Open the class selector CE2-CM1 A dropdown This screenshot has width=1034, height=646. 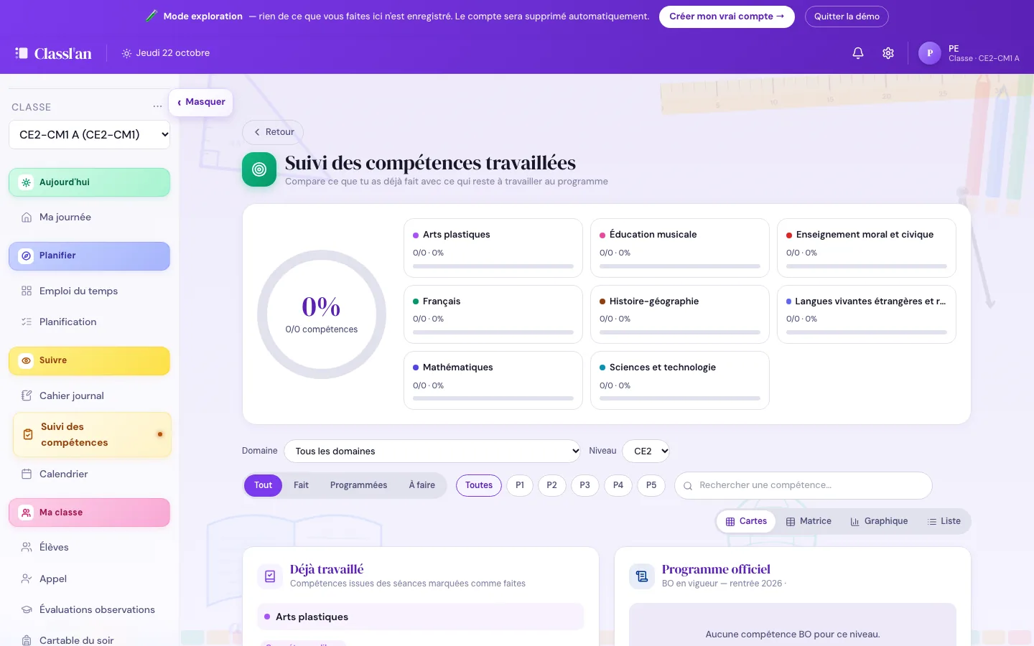click(89, 134)
